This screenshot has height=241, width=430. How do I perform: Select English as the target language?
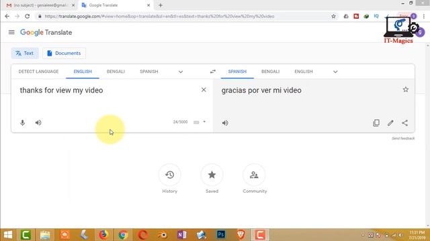(304, 72)
